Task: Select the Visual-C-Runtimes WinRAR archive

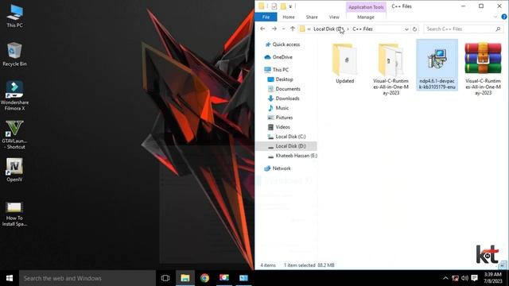Action: point(483,69)
